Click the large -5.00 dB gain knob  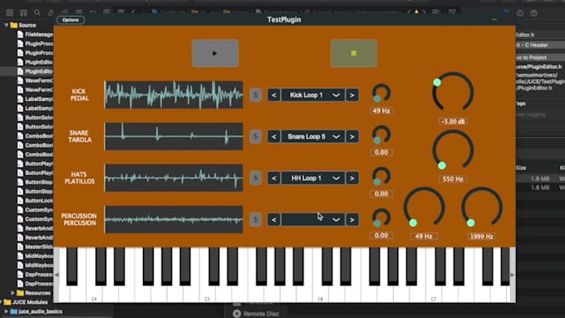[453, 92]
